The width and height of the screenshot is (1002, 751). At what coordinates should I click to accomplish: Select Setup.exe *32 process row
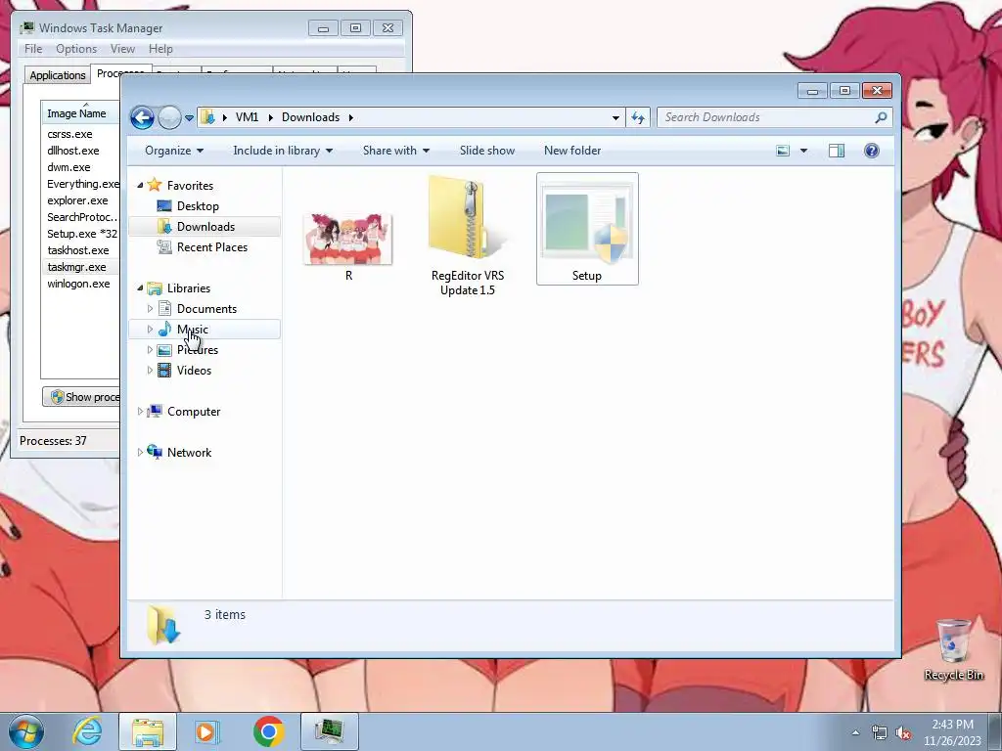point(80,234)
